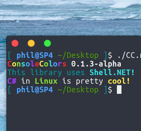Screen dimensions: 141x131
Task: Click the green Linux word
Action: click(x=46, y=81)
